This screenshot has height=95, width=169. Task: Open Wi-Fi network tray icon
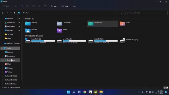147,92
